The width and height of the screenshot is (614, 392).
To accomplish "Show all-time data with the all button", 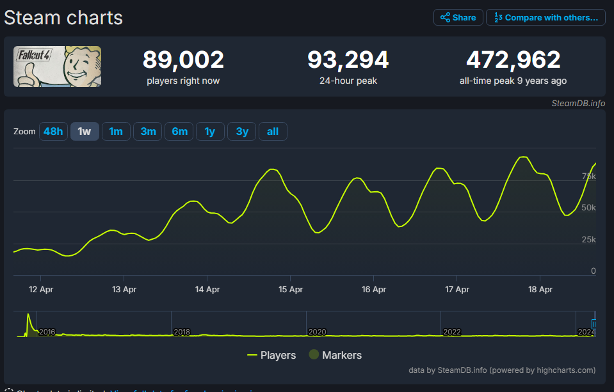I will pyautogui.click(x=273, y=132).
